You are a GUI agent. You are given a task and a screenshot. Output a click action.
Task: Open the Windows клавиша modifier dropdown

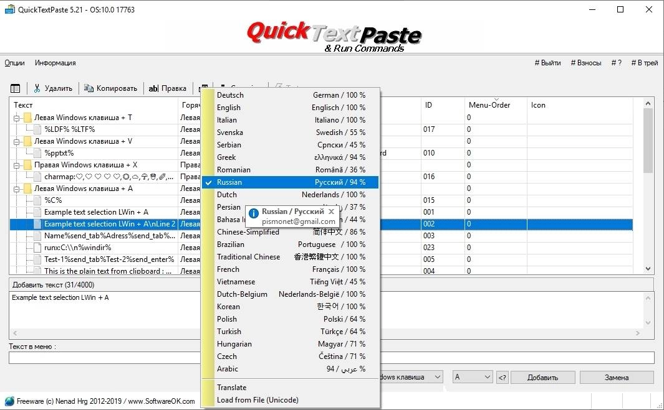click(x=438, y=377)
